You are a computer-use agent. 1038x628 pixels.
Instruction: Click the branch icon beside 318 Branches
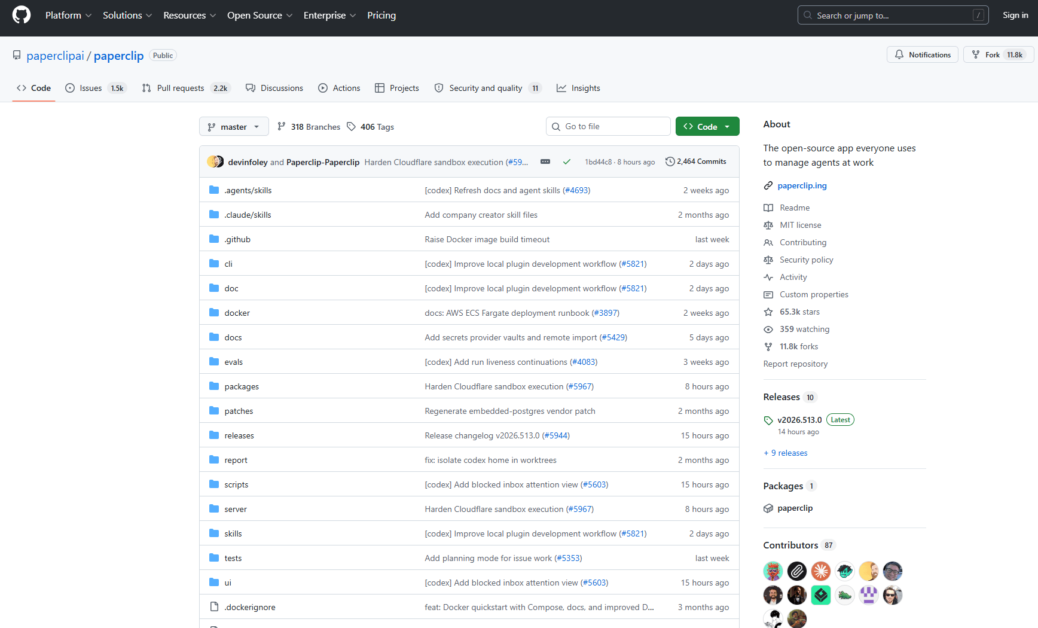pyautogui.click(x=282, y=127)
